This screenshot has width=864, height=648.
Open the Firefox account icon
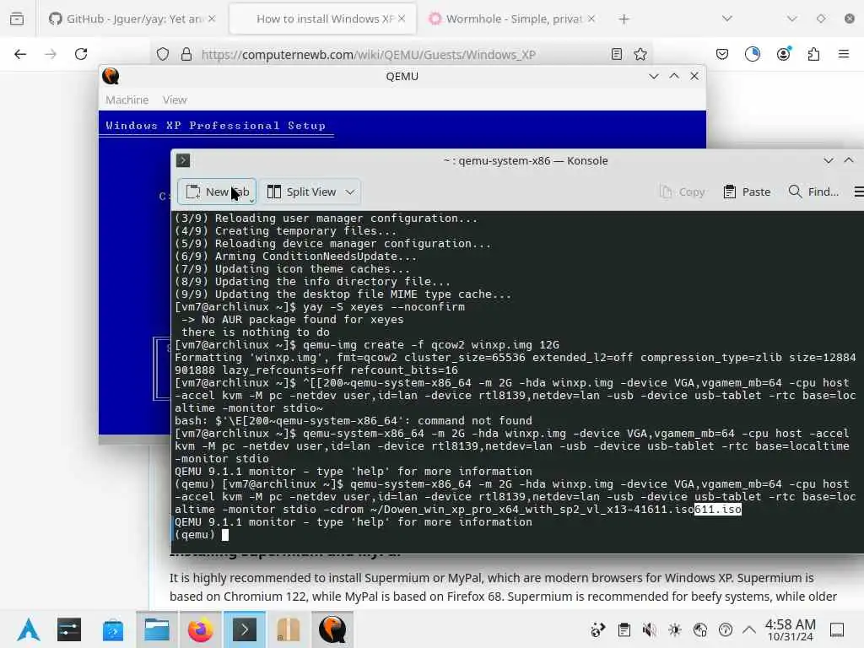click(784, 53)
